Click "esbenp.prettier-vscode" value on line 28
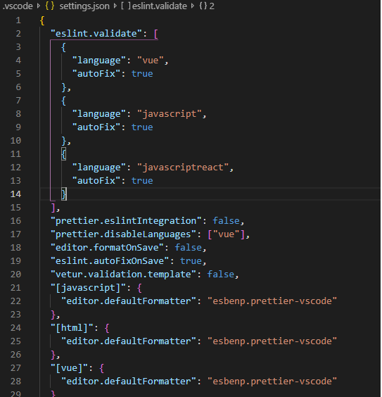382x397 pixels. pyautogui.click(x=272, y=382)
